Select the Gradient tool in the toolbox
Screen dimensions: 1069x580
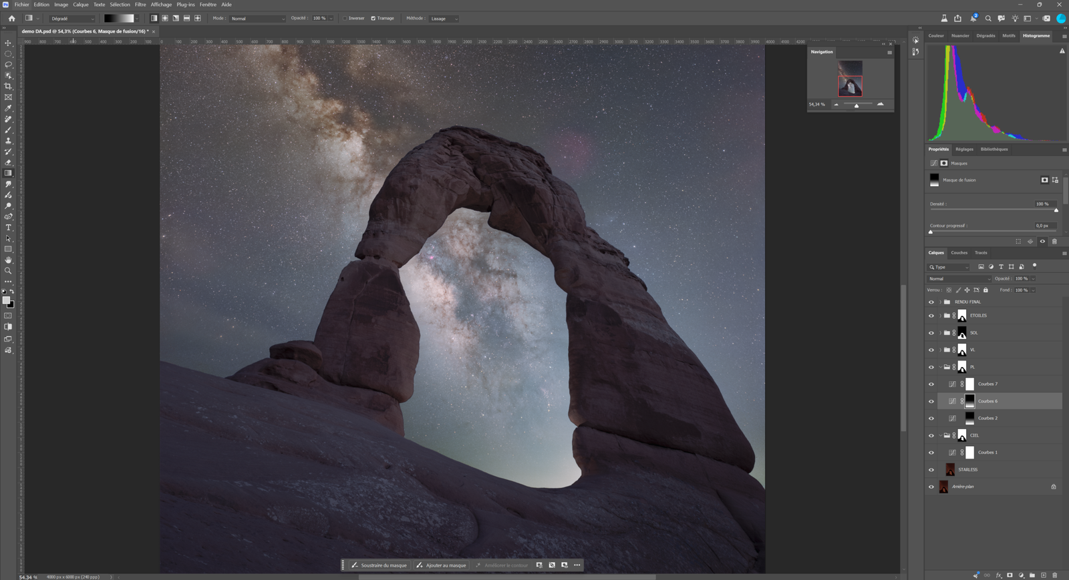click(x=8, y=174)
